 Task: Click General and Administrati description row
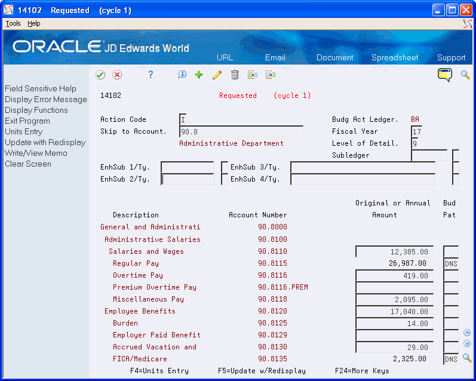151,227
